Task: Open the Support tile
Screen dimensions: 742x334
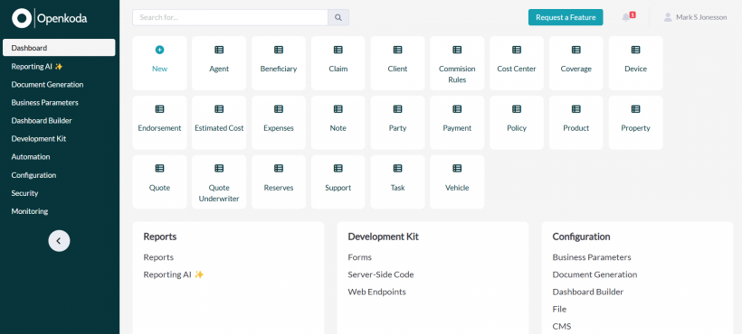Action: 338,182
